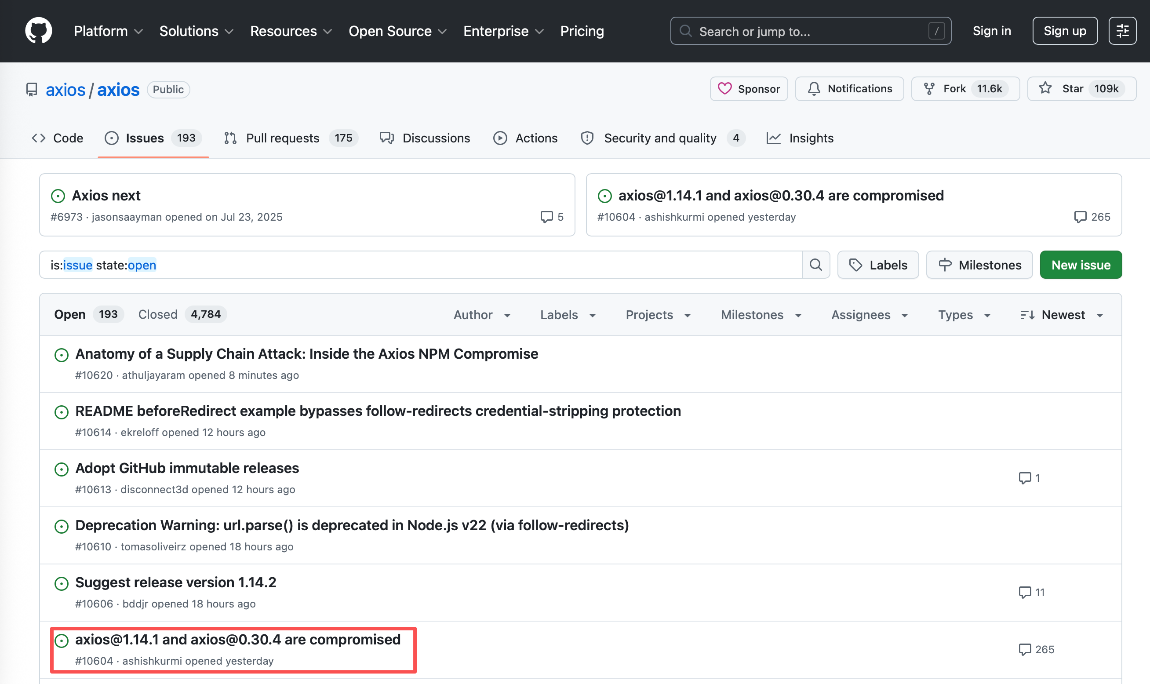Click the issue filter search field

(x=415, y=265)
